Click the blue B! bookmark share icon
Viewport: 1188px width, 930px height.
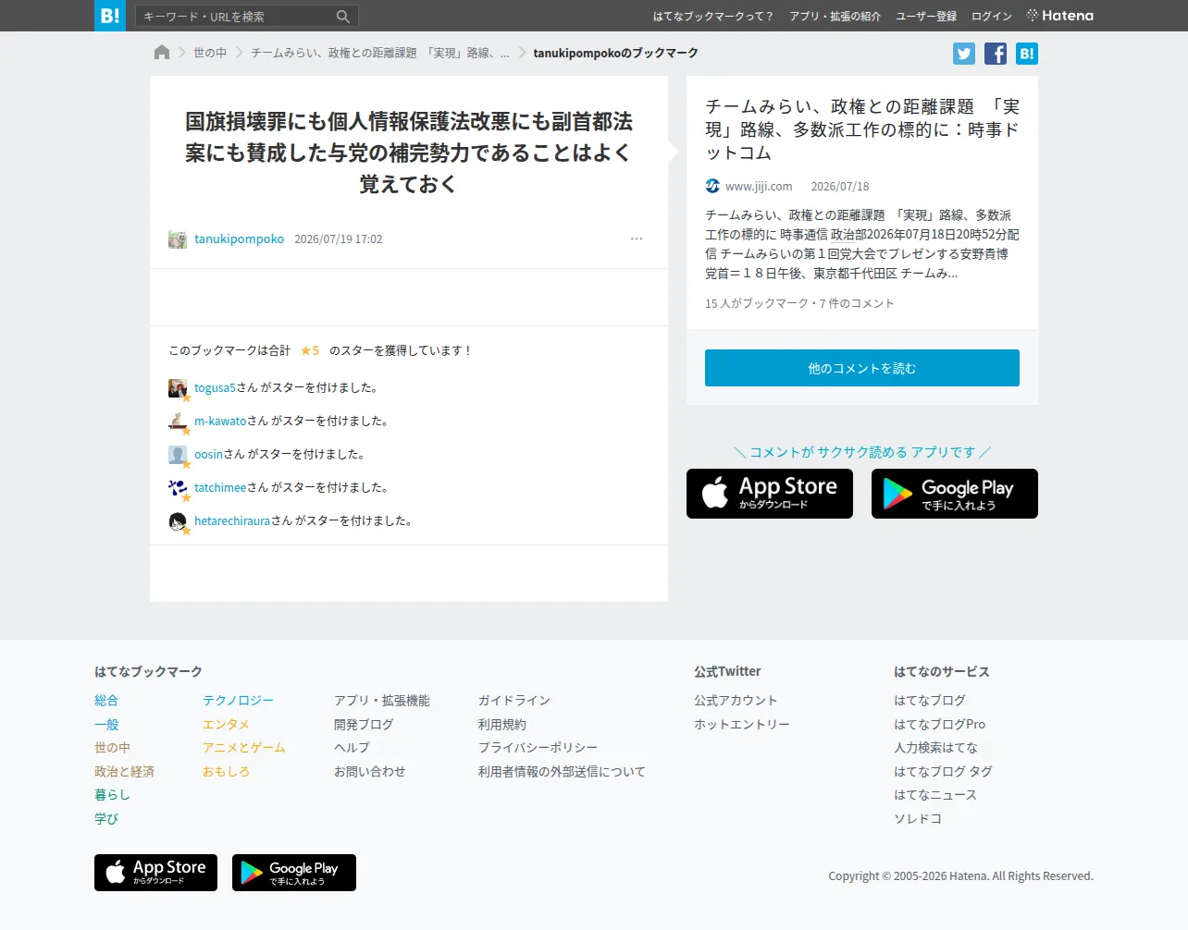point(1027,54)
